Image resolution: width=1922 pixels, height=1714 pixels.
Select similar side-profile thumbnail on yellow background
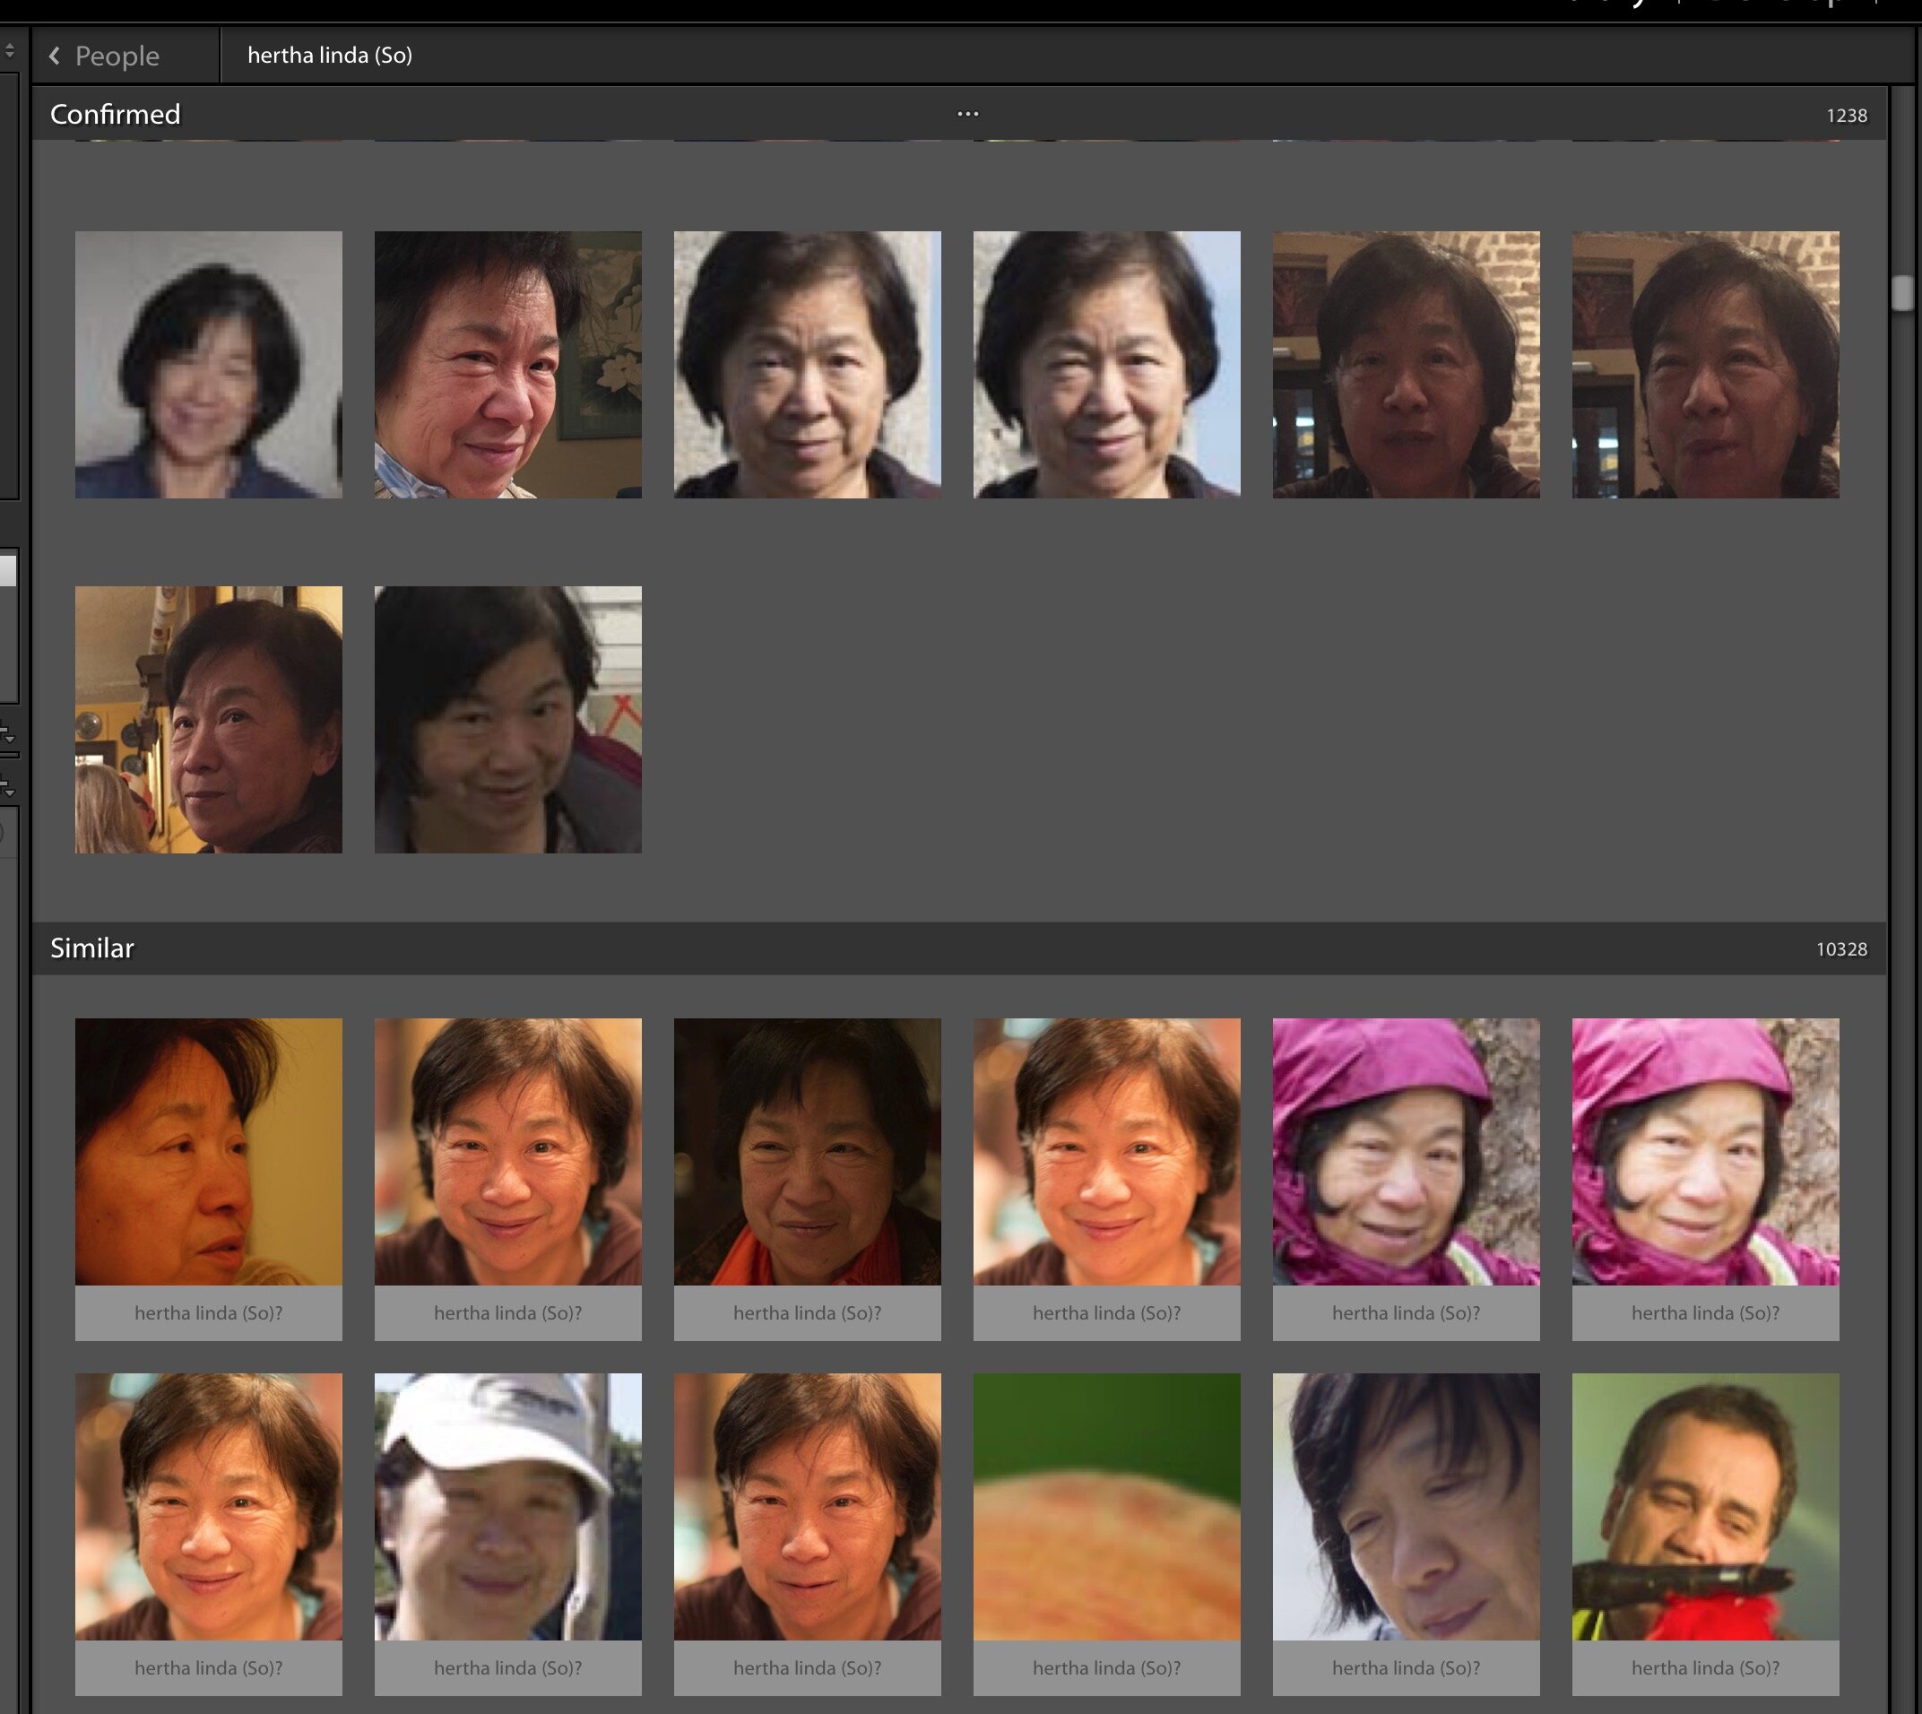pyautogui.click(x=209, y=1152)
